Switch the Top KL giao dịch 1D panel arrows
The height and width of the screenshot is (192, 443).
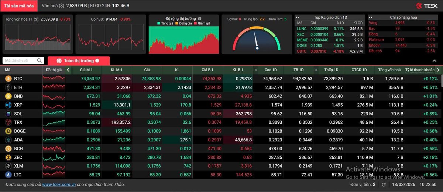pos(298,17)
